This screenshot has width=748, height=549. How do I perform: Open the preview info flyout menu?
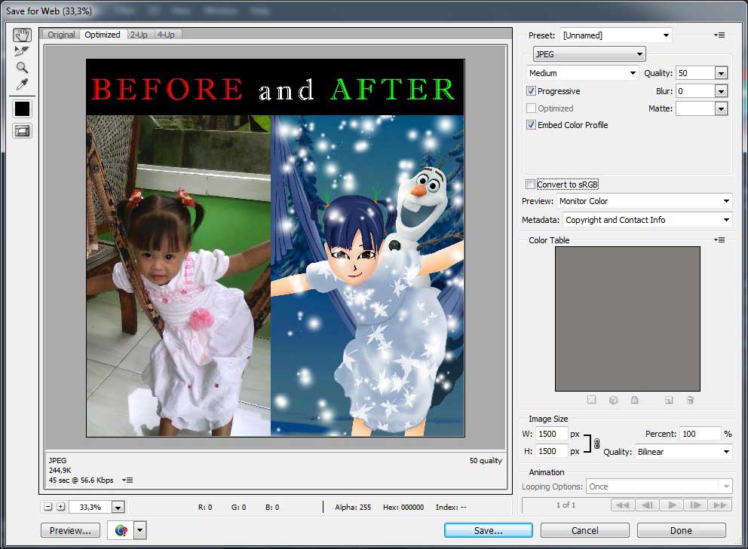coord(127,480)
